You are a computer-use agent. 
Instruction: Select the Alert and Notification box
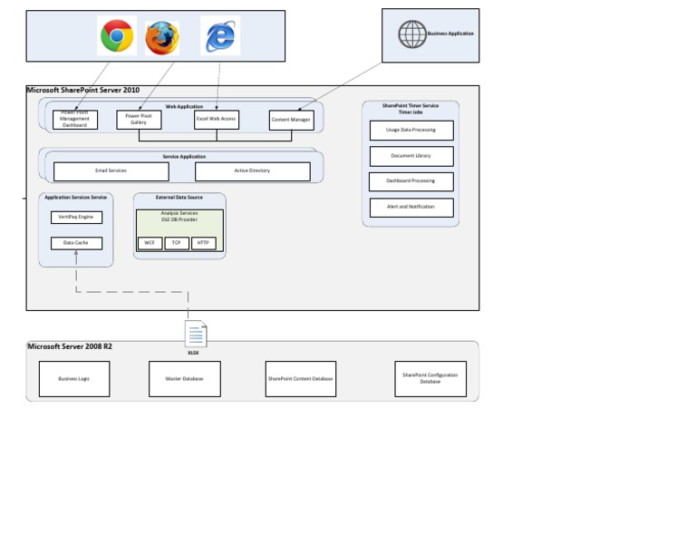[411, 208]
